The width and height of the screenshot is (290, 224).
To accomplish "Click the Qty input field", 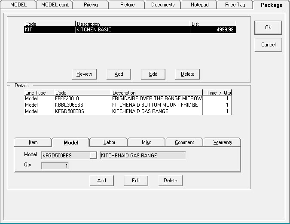I will tap(55, 166).
